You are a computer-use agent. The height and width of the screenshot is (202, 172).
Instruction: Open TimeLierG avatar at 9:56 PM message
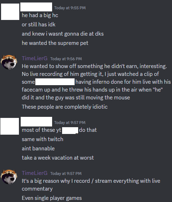tap(9, 62)
